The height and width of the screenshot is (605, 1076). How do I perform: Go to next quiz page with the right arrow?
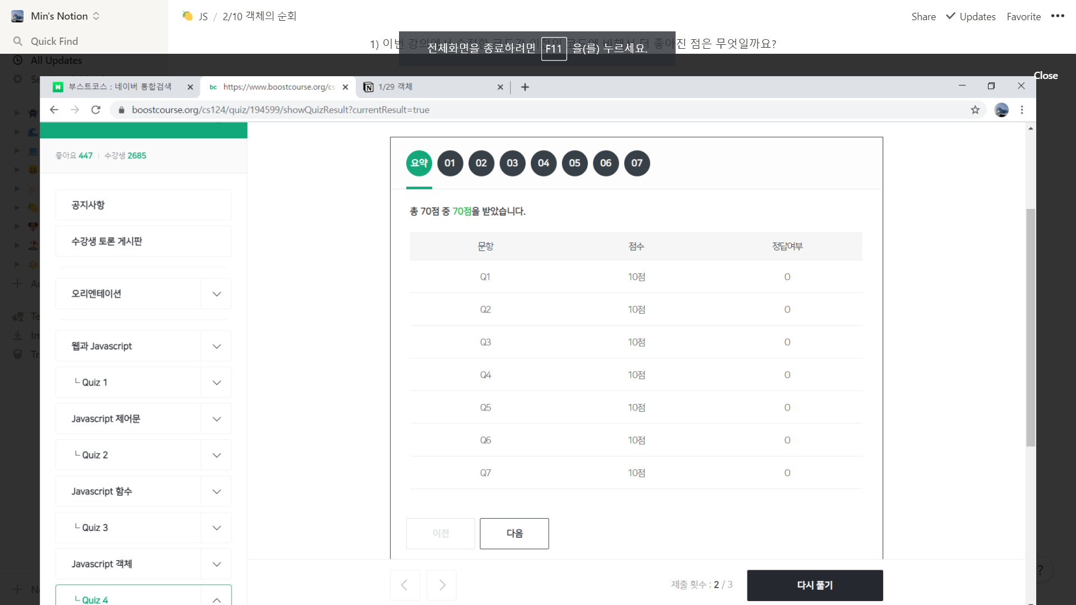[442, 585]
